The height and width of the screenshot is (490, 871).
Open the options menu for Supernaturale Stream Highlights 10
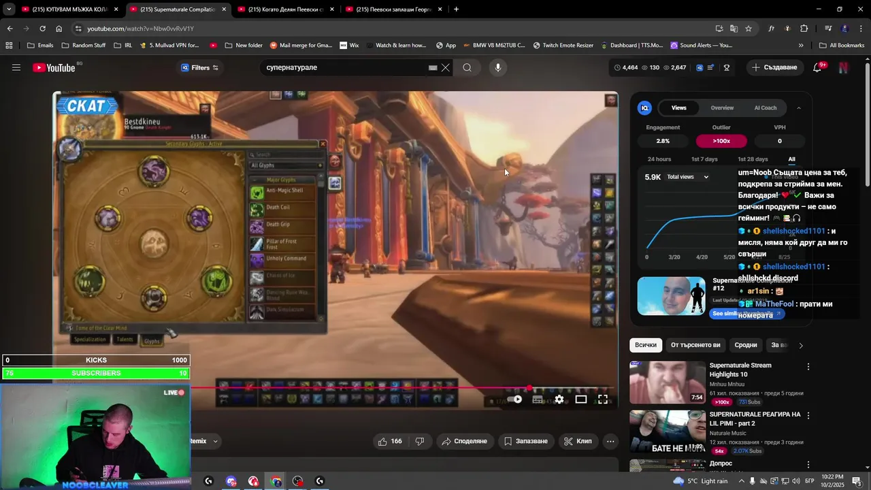coord(808,367)
